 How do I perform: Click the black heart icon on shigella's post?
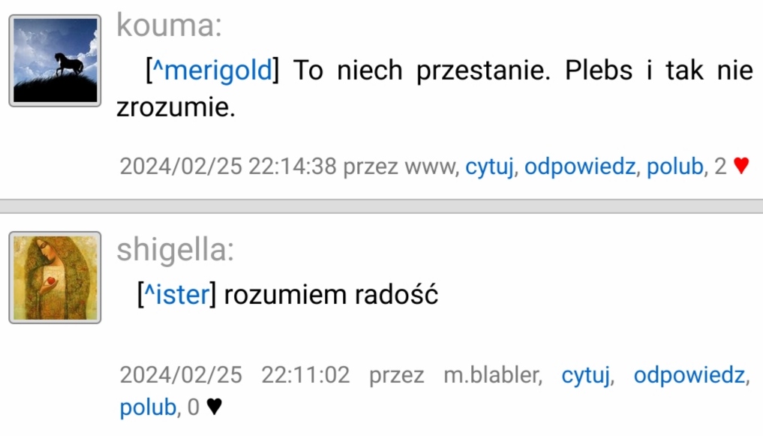[x=214, y=407]
